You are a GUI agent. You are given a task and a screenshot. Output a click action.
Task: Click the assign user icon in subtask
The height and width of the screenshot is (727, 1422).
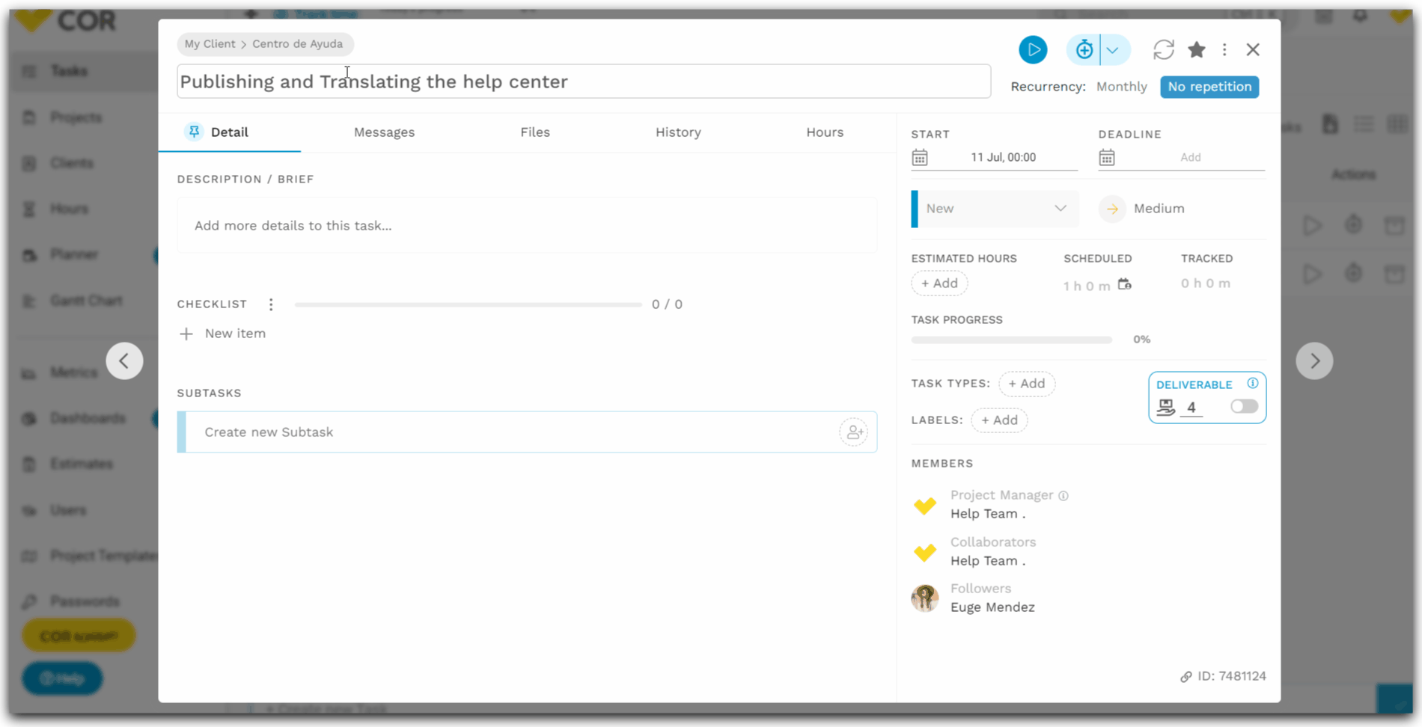pos(853,432)
